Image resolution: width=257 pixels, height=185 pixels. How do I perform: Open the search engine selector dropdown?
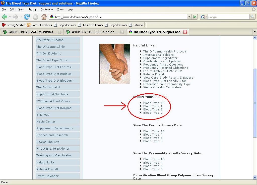(206, 17)
